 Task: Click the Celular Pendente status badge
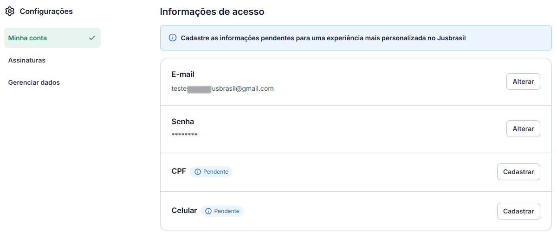coord(222,211)
